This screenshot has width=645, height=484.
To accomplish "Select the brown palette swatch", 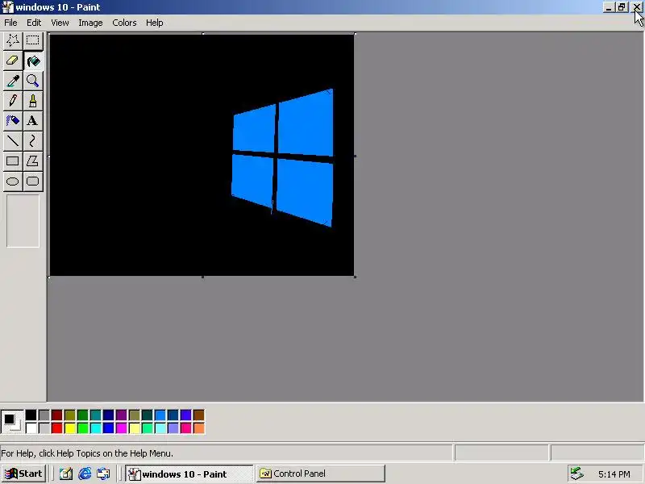I will tap(198, 415).
